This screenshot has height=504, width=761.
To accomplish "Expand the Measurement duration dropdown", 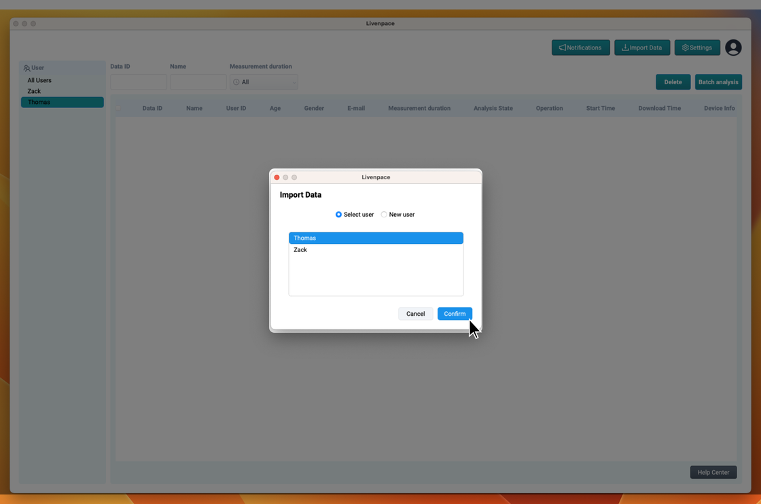I will point(264,82).
